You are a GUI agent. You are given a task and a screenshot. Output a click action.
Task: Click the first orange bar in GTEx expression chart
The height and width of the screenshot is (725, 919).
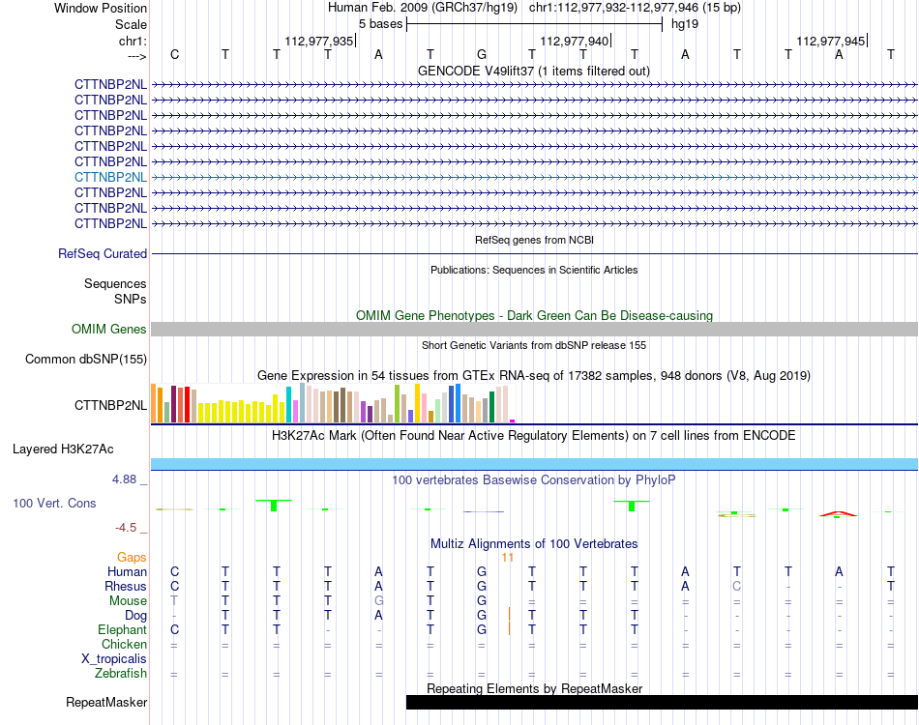click(154, 403)
